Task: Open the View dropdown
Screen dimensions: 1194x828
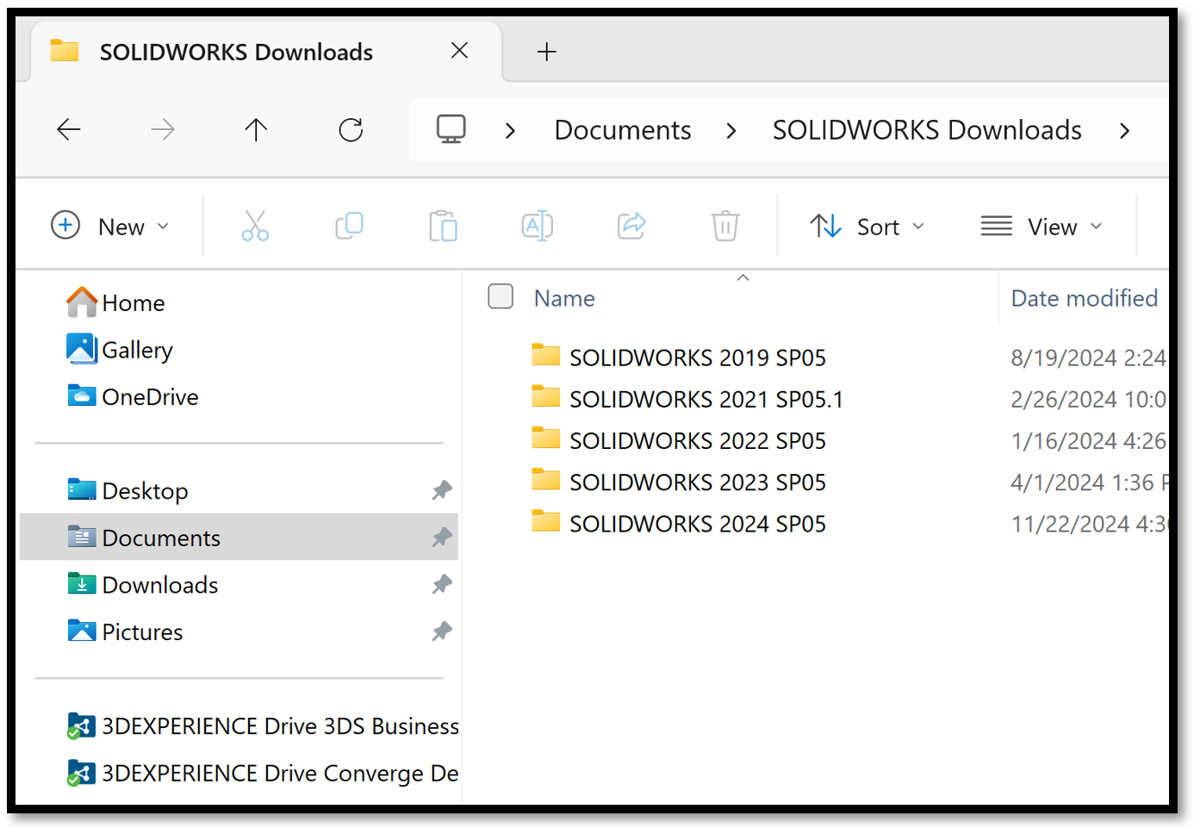Action: tap(1042, 226)
